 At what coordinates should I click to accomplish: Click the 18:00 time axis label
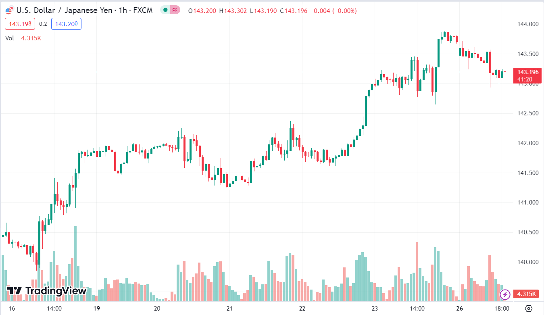coord(501,309)
